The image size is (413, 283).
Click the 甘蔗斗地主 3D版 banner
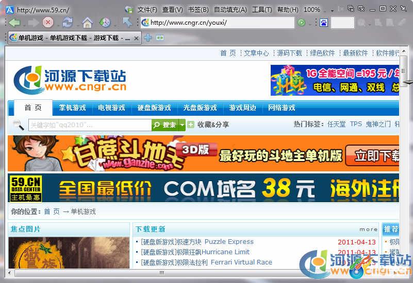pos(203,153)
